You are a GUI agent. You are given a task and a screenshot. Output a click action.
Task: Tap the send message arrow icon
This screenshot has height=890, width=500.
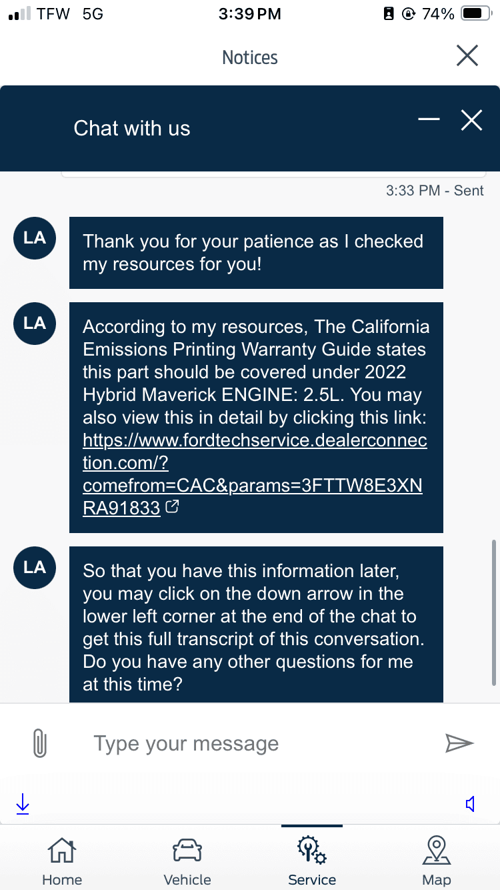pyautogui.click(x=459, y=743)
